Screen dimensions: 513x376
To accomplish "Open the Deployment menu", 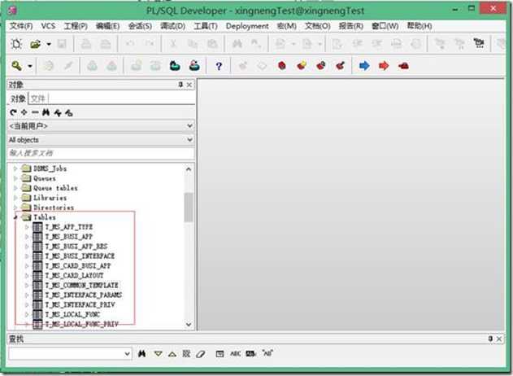I will pyautogui.click(x=247, y=26).
